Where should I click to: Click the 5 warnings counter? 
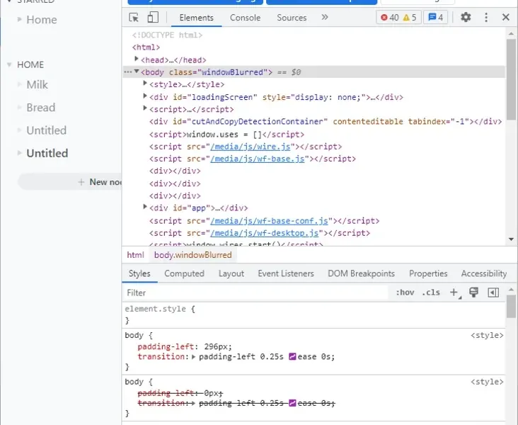click(410, 17)
